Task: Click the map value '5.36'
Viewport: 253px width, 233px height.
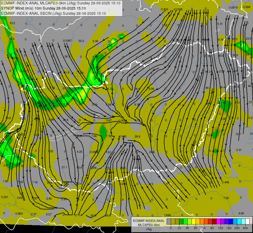Action: pos(95,41)
